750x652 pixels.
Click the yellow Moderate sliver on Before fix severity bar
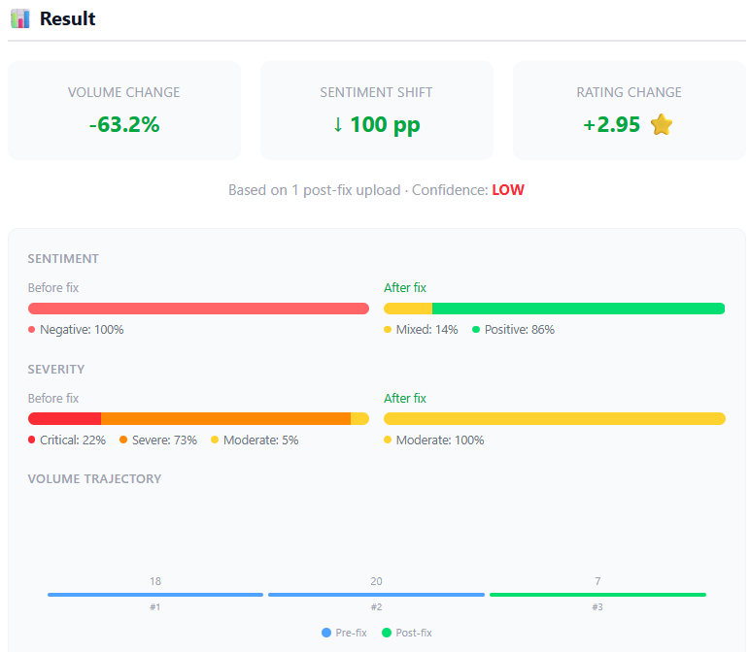(359, 419)
